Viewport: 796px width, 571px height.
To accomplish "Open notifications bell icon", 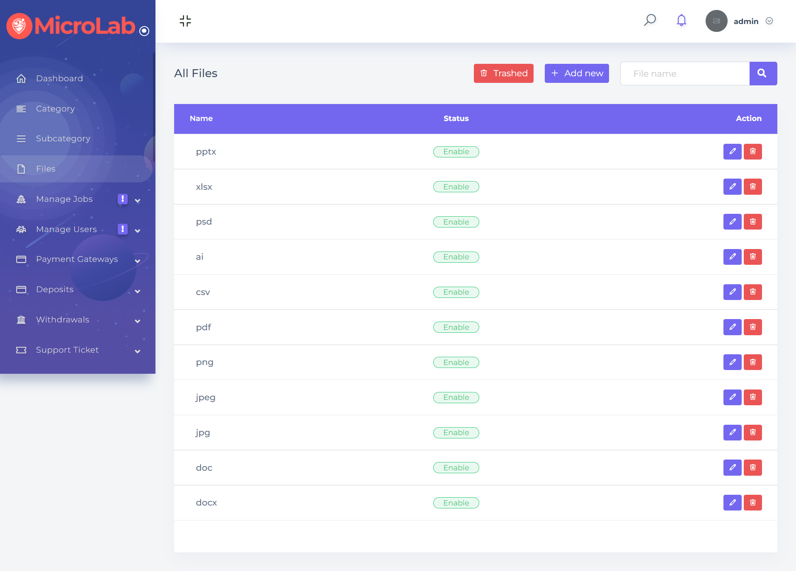I will (x=681, y=20).
